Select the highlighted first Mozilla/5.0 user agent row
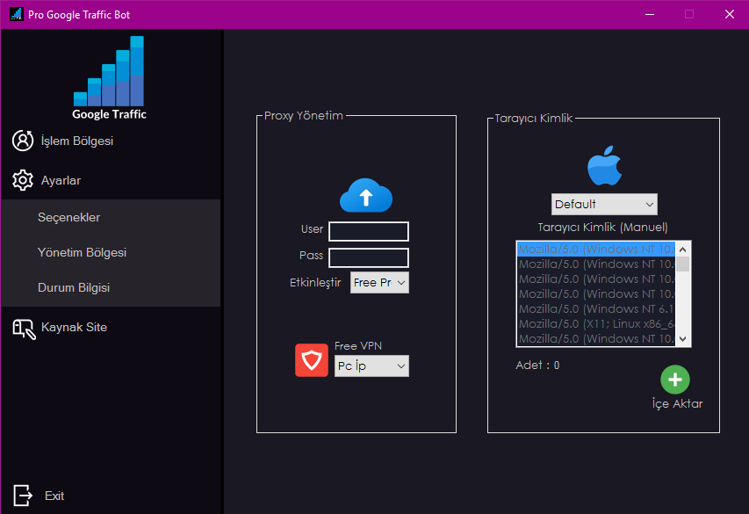Image resolution: width=749 pixels, height=514 pixels. pos(596,250)
